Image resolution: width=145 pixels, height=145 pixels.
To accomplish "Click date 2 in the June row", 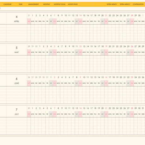I will pos(55,77).
